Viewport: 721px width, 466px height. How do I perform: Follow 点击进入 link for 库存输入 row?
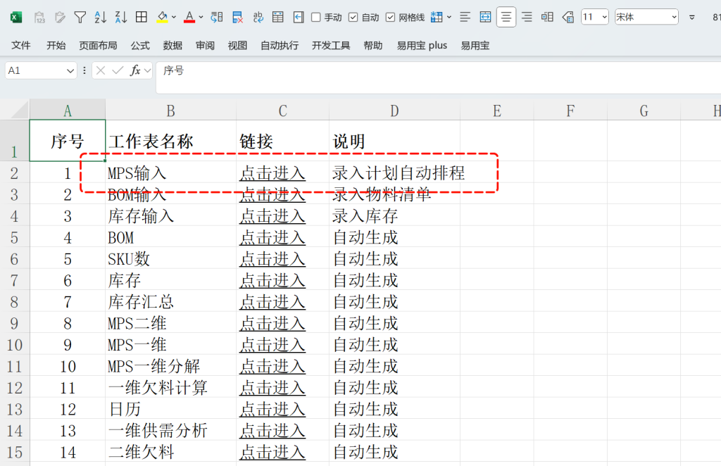pos(272,216)
